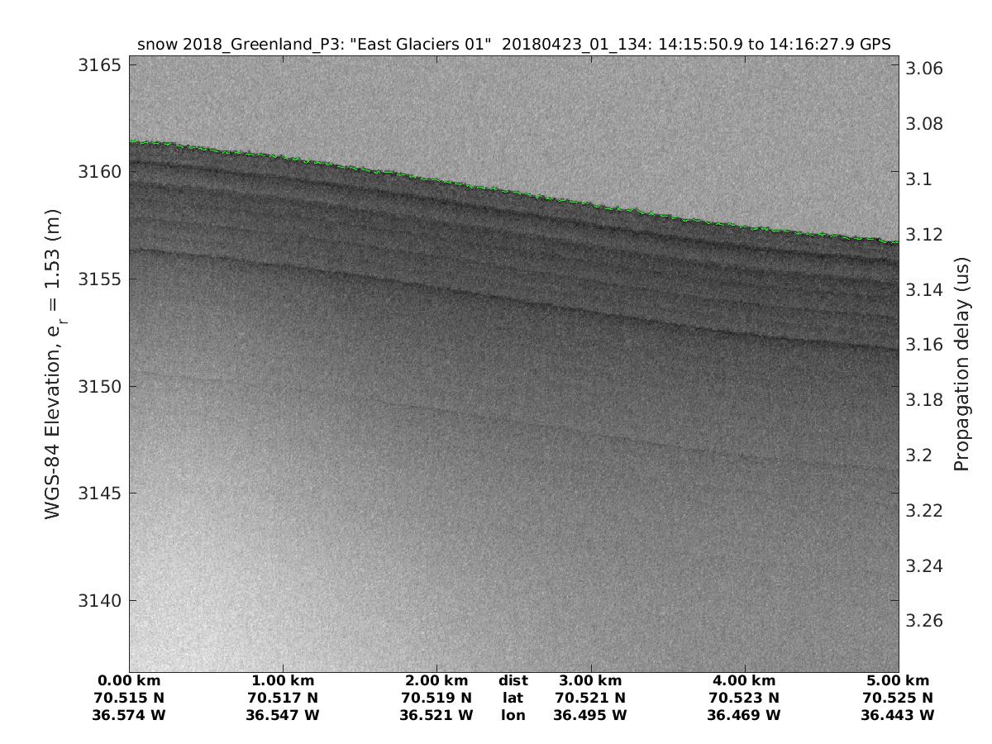The height and width of the screenshot is (744, 992).
Task: Select the Propagation delay axis label
Action: click(x=961, y=364)
